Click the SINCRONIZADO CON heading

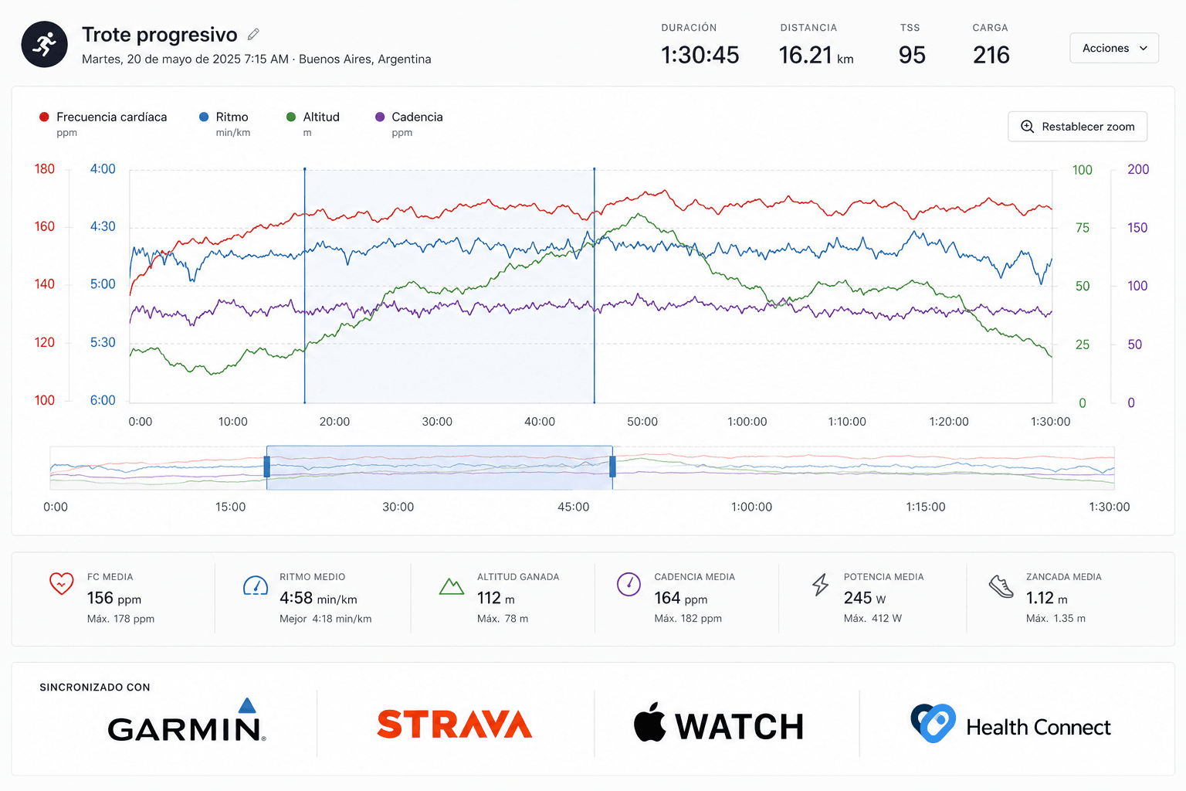coord(95,687)
